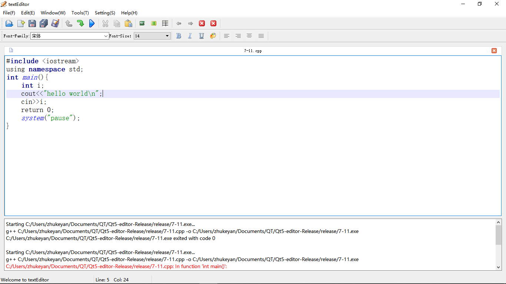Open the color palette icon

click(x=213, y=36)
